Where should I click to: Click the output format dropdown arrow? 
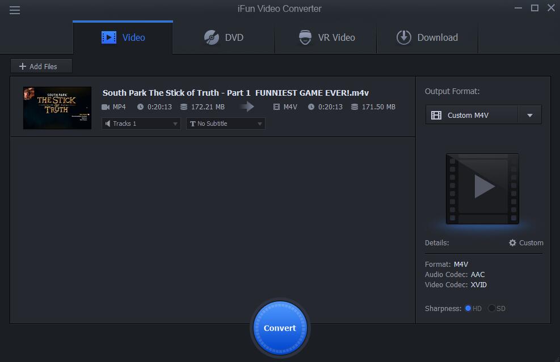(x=530, y=115)
